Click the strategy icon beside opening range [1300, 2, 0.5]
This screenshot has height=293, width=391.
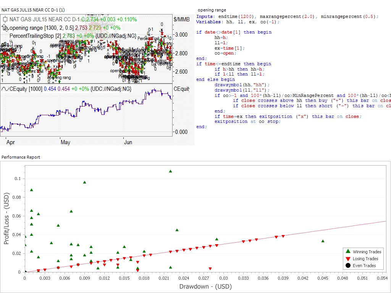(x=5, y=27)
